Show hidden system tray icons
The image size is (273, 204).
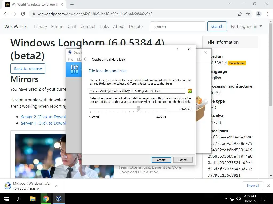pos(226,199)
